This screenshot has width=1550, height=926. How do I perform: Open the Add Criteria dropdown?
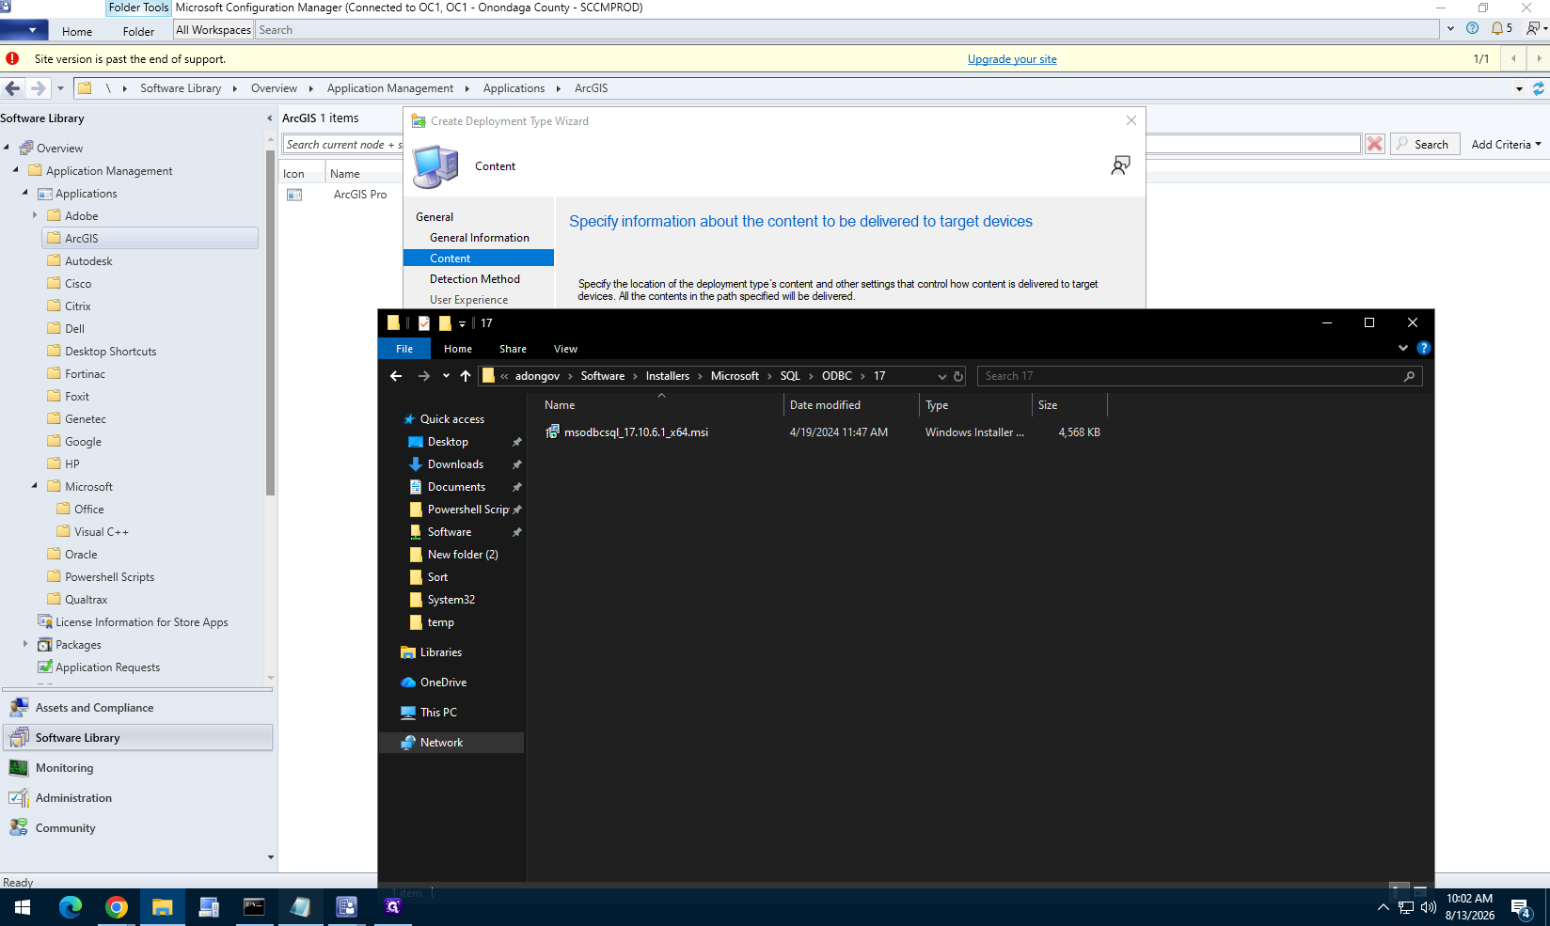1506,144
